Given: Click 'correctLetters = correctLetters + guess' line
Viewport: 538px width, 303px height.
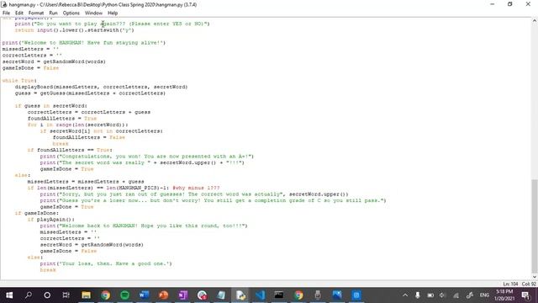Looking at the screenshot, I should pos(89,112).
